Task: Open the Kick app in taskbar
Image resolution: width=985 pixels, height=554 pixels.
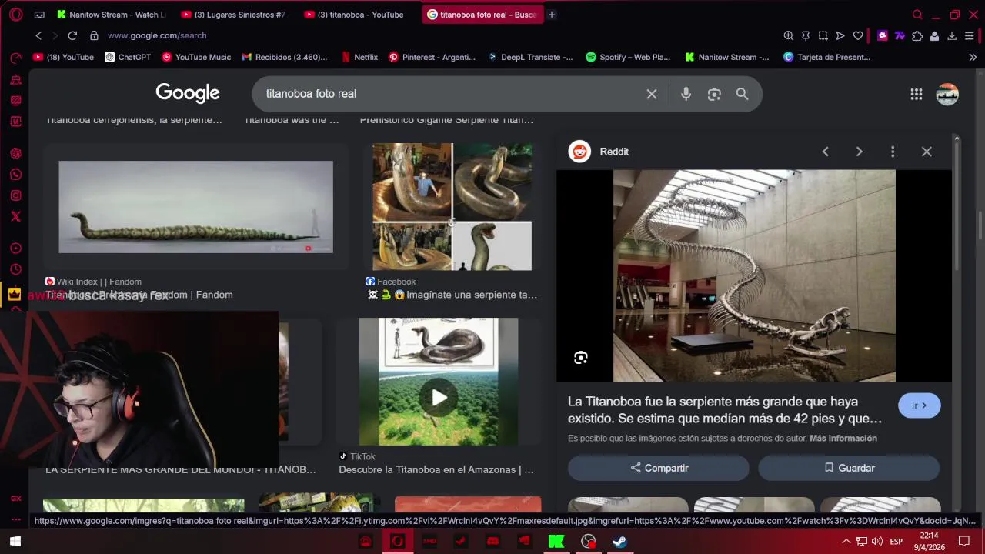Action: 556,542
